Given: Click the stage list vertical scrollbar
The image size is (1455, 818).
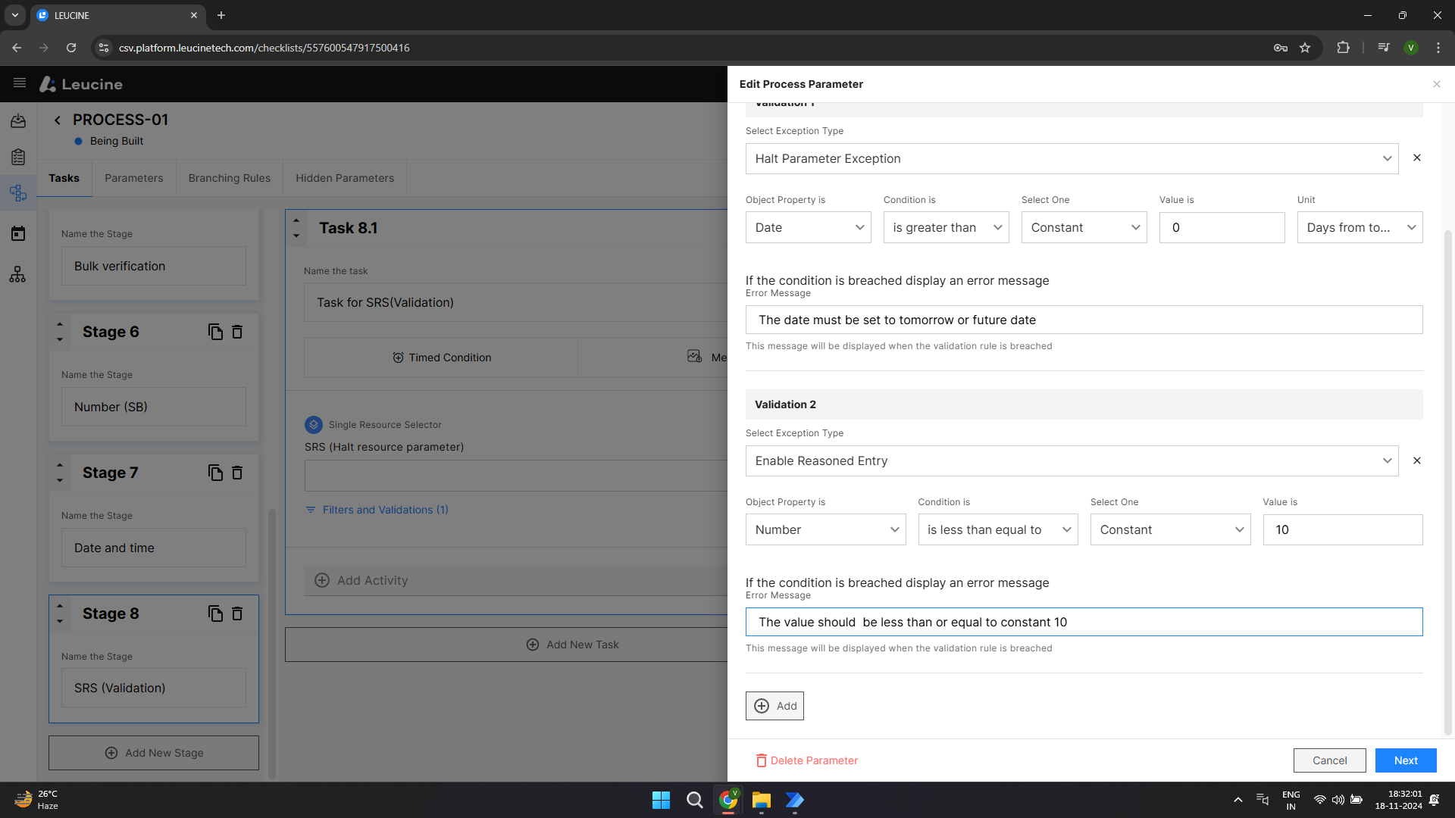Looking at the screenshot, I should point(272,644).
